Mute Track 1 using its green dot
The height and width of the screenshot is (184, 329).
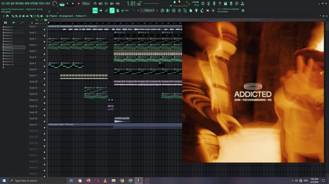point(45,30)
